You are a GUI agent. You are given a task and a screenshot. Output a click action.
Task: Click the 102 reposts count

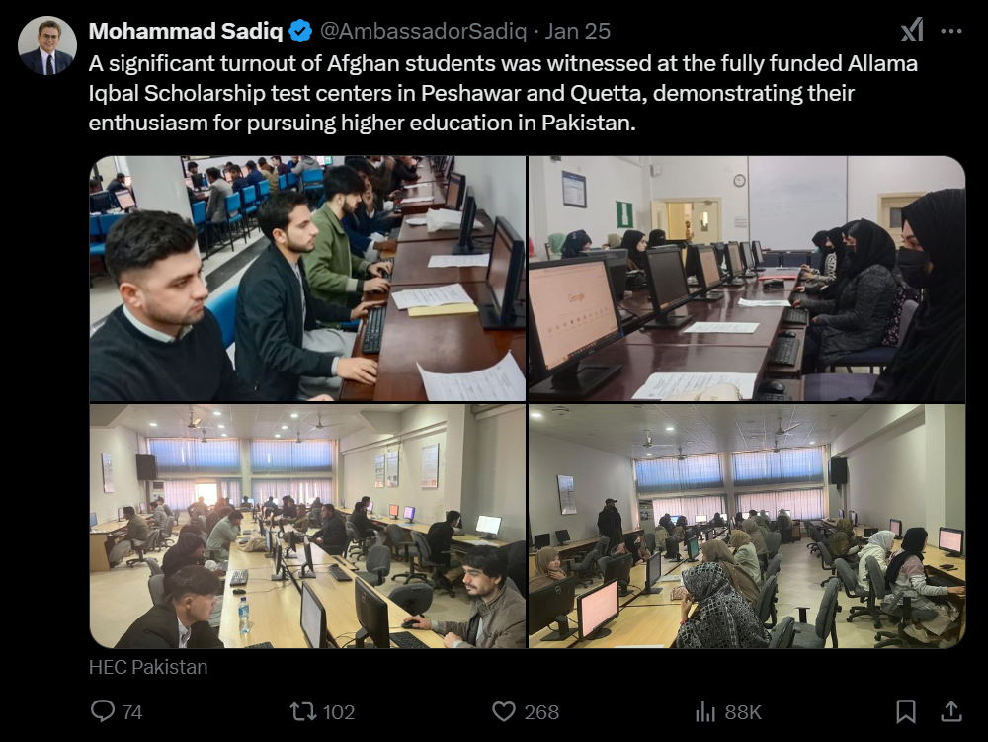(x=339, y=712)
